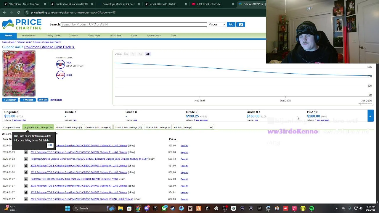Click the PSA grading logo icon
Screen dimensions: 379x213
coord(60,64)
